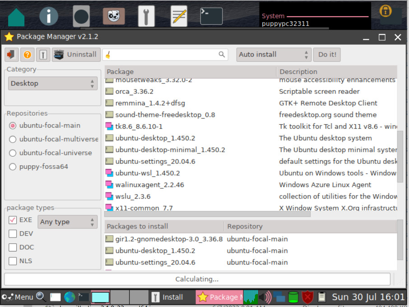Open the network monitors tray icon
409x307 pixels.
[279, 297]
